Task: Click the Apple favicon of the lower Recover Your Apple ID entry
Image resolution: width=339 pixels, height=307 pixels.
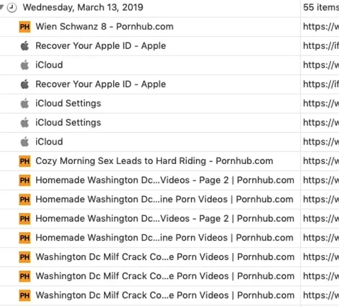Action: (24, 84)
